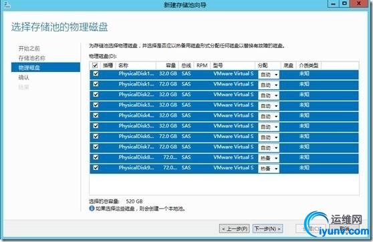
Task: Minimize the wizard window
Action: [333, 4]
